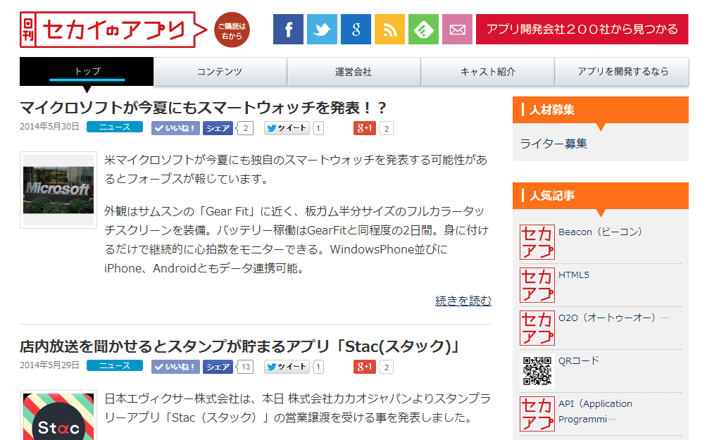Switch to the トップ tab
707x440 pixels.
pyautogui.click(x=87, y=71)
